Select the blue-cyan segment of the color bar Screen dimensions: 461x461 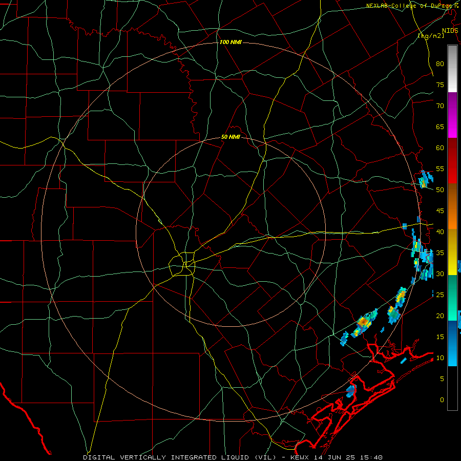452,343
